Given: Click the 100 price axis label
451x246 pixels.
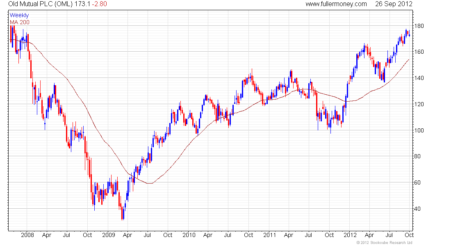Looking at the screenshot, I should pyautogui.click(x=419, y=130).
